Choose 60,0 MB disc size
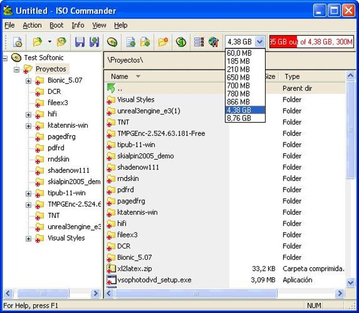Viewport: 359px width, 313px height. point(245,53)
